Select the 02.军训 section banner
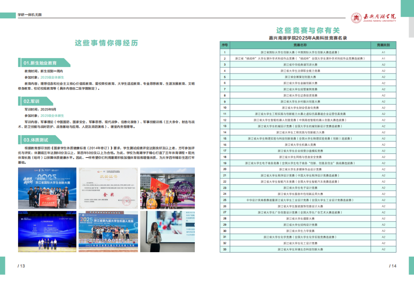 pyautogui.click(x=35, y=101)
